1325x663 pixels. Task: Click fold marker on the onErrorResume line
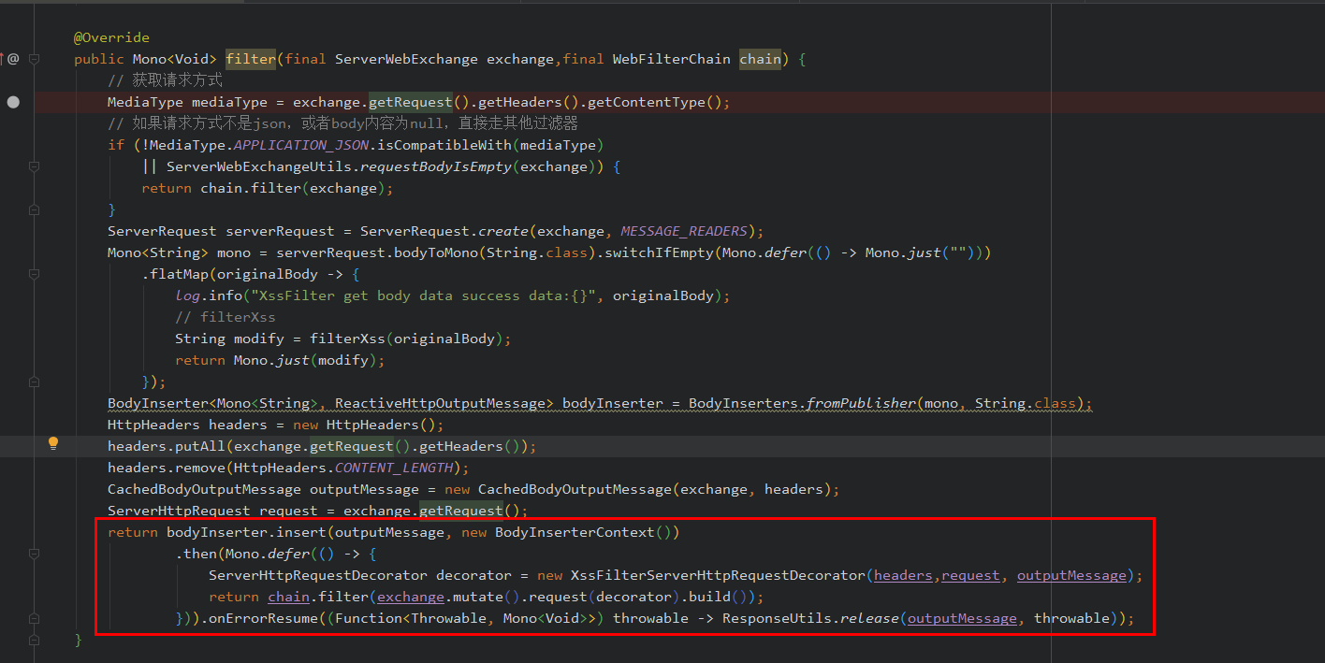[x=34, y=618]
